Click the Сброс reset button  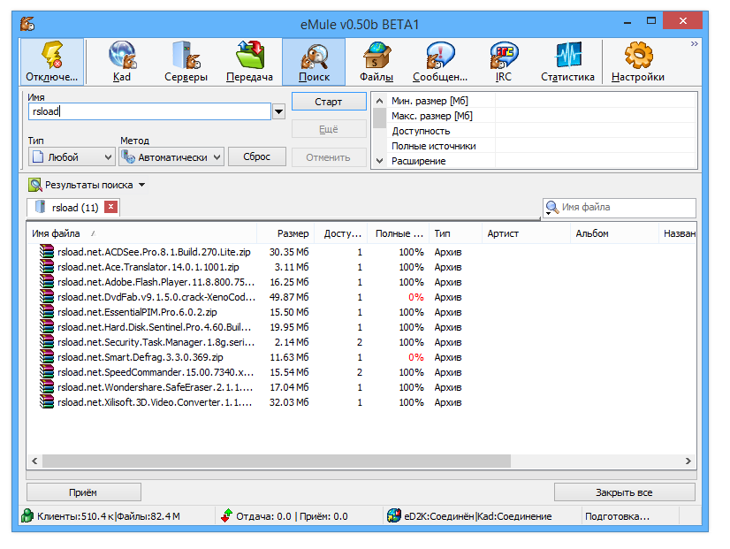click(257, 156)
